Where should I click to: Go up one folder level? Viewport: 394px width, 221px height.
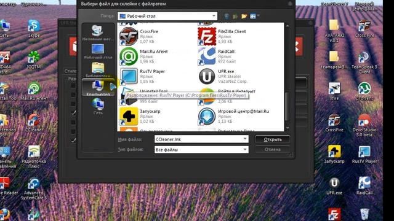tap(235, 16)
